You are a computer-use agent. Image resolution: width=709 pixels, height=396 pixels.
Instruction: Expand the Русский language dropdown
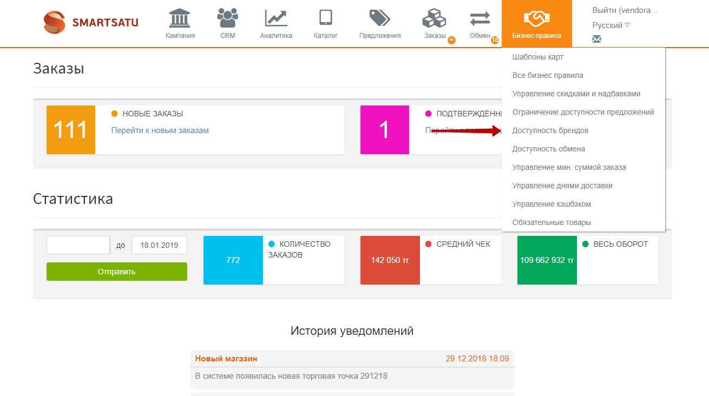pyautogui.click(x=611, y=25)
